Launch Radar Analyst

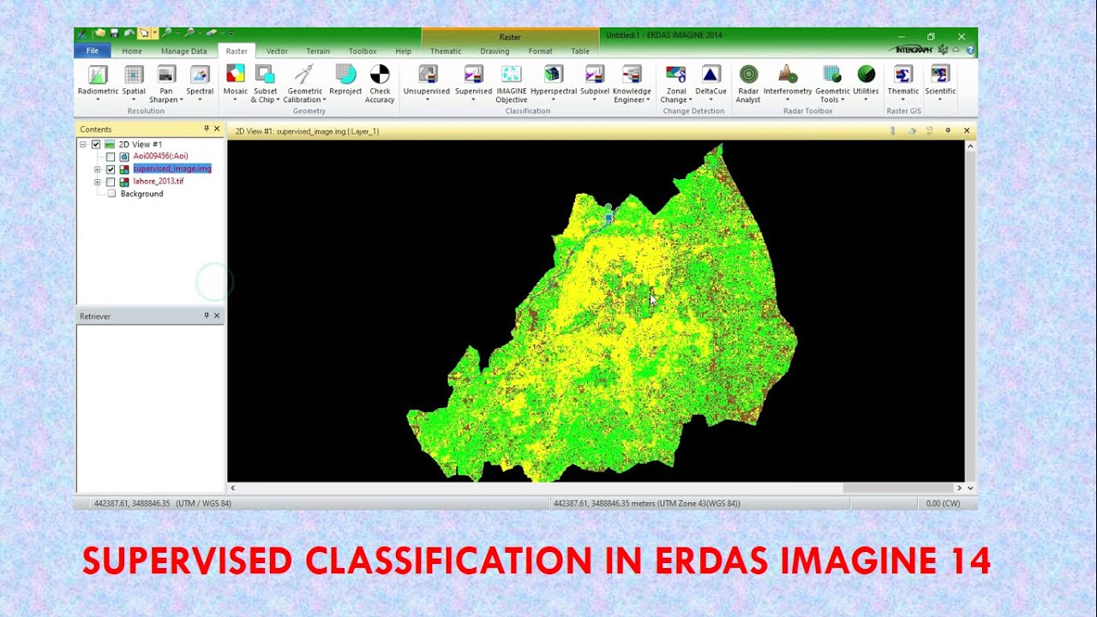748,84
